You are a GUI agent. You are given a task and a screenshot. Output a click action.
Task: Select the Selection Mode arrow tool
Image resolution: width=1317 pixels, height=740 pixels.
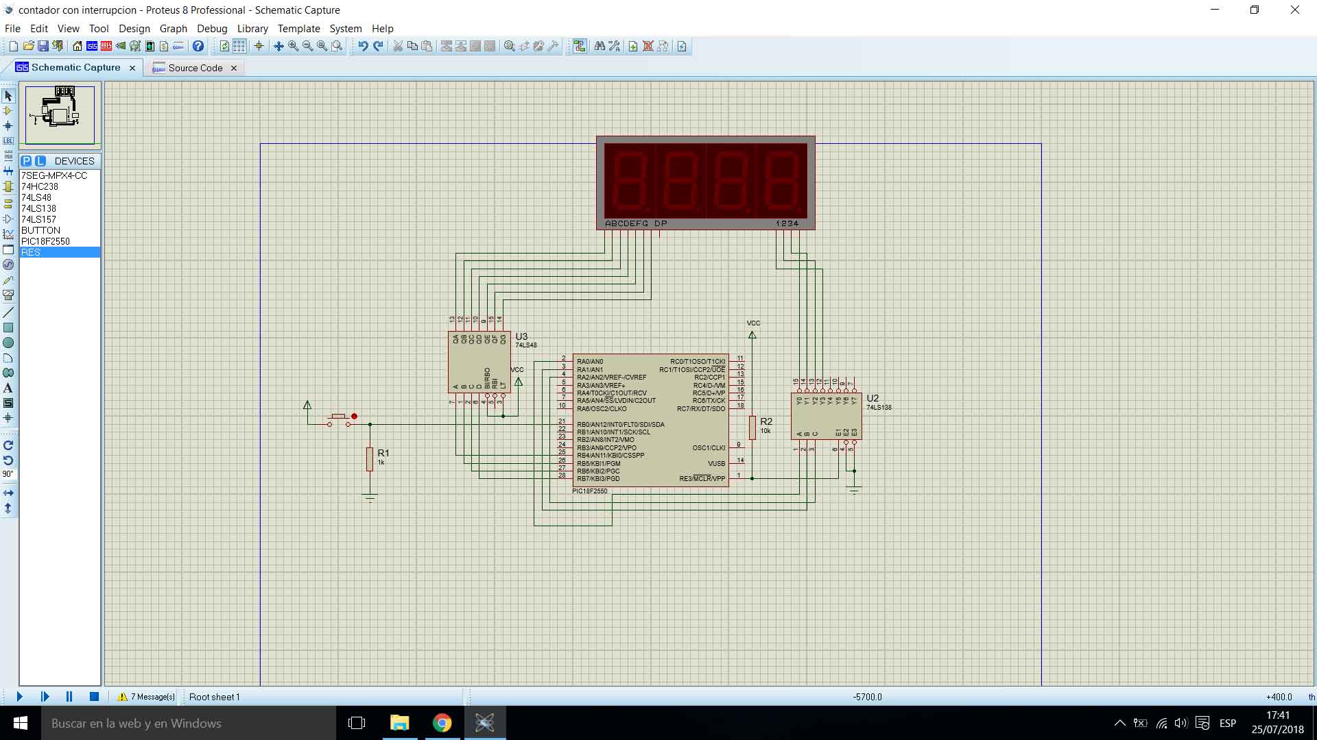pyautogui.click(x=8, y=96)
